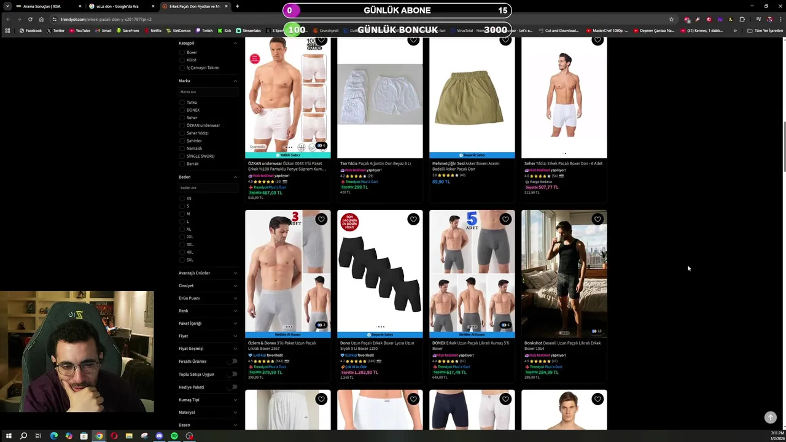
Task: Favorite the Dono black boxer 5-pack
Action: click(413, 219)
